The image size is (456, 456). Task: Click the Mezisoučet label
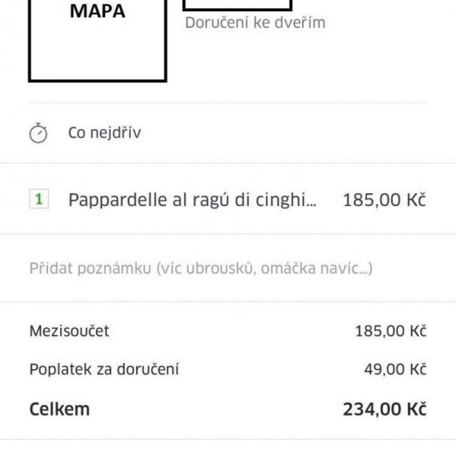tap(69, 331)
